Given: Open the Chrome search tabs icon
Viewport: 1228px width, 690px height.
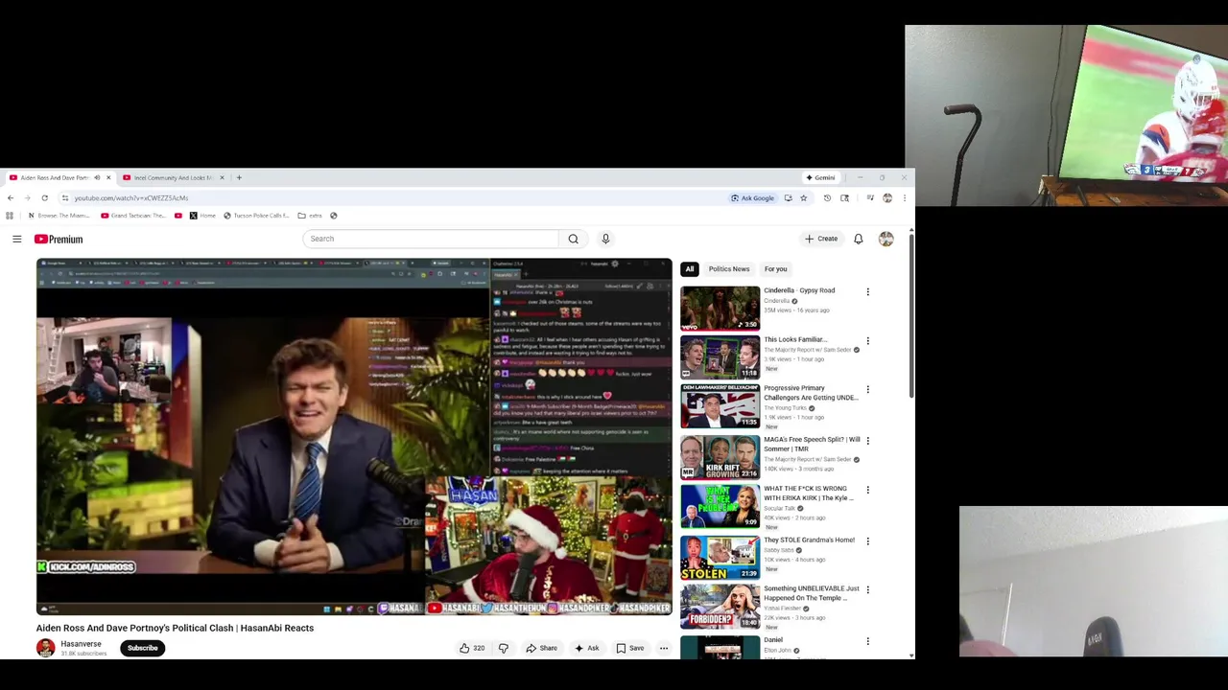Looking at the screenshot, I should 844,198.
